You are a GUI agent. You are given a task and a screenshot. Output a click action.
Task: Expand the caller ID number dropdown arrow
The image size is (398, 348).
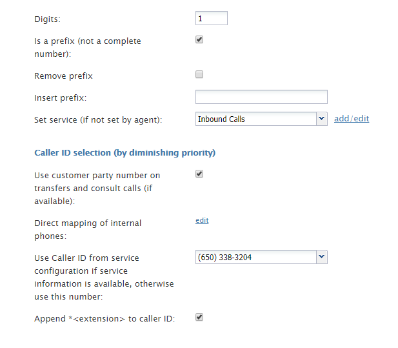322,257
